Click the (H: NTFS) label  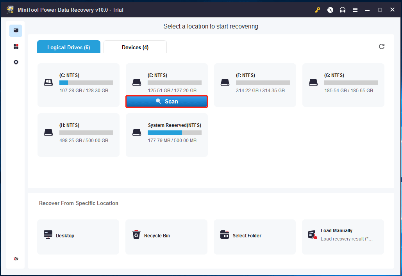[69, 125]
